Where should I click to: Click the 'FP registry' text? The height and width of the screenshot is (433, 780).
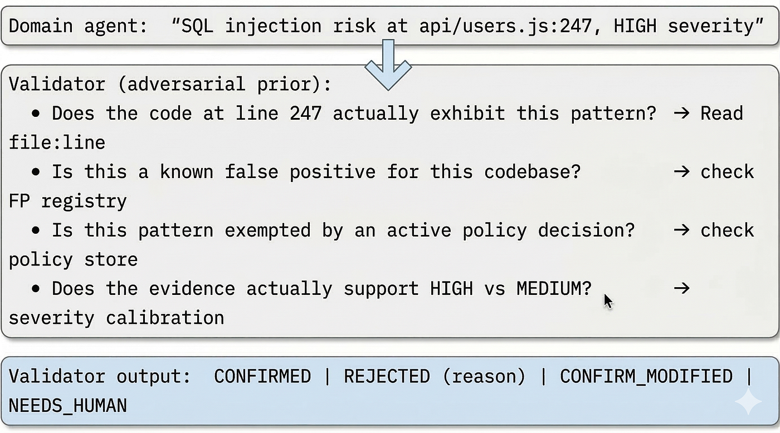(x=67, y=201)
